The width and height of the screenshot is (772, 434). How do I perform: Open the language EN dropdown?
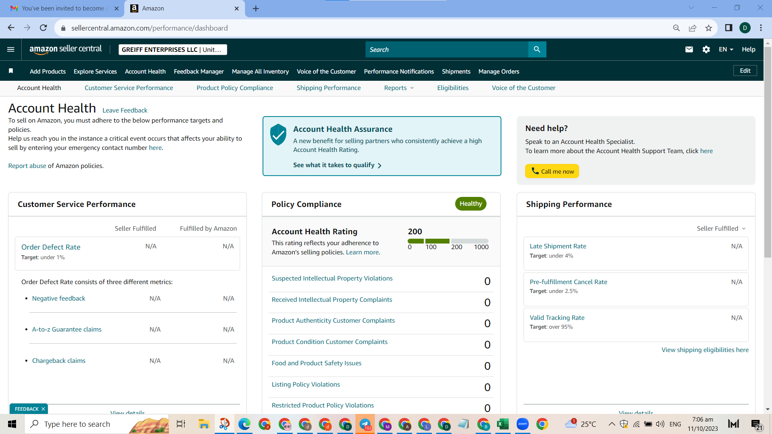[x=726, y=49]
